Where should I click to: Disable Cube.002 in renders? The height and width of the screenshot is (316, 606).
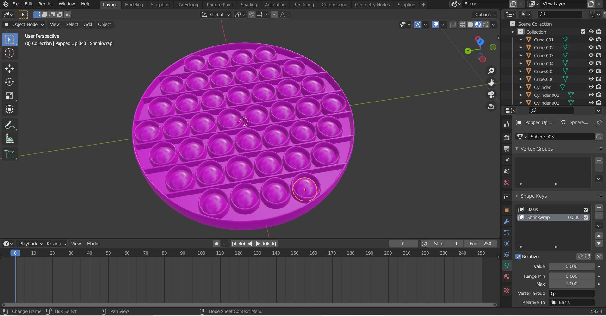(x=599, y=47)
